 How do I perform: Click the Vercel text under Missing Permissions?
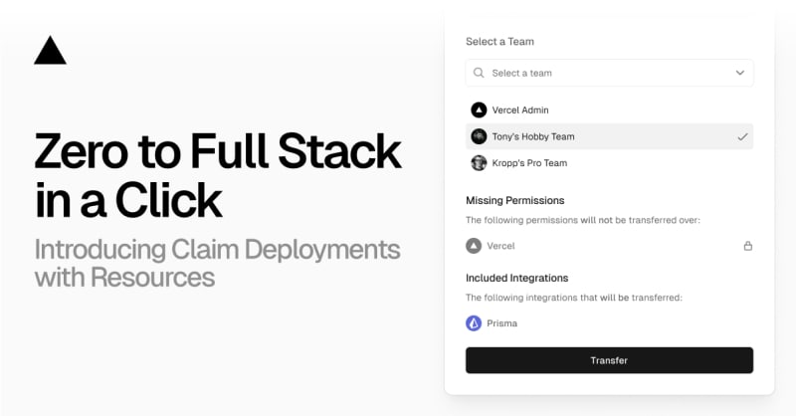pos(501,246)
